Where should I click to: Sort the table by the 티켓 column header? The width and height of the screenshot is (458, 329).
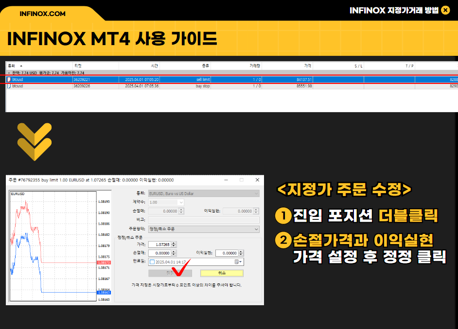95,66
